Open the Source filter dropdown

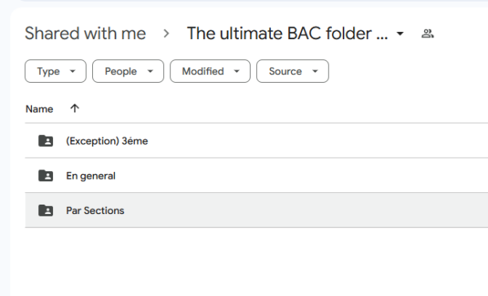(x=292, y=71)
